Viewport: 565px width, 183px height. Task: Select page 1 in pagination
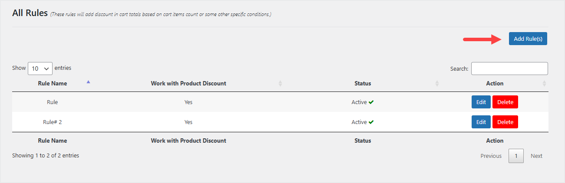[516, 156]
